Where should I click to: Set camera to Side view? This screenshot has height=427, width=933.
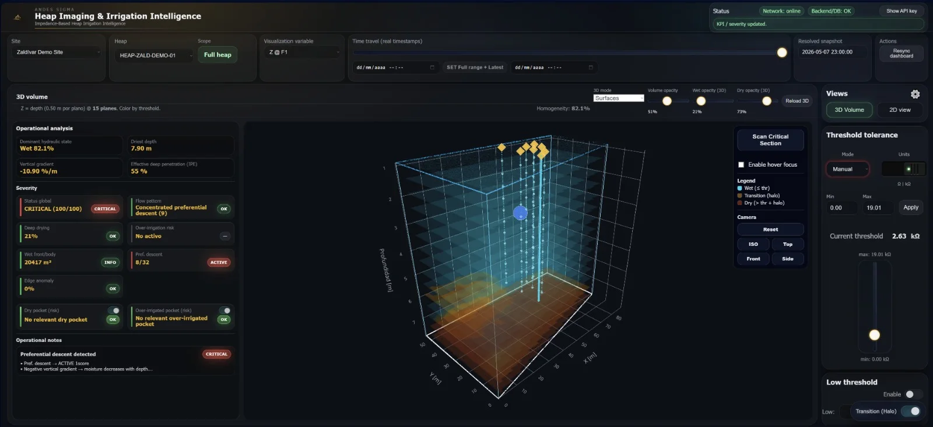788,259
